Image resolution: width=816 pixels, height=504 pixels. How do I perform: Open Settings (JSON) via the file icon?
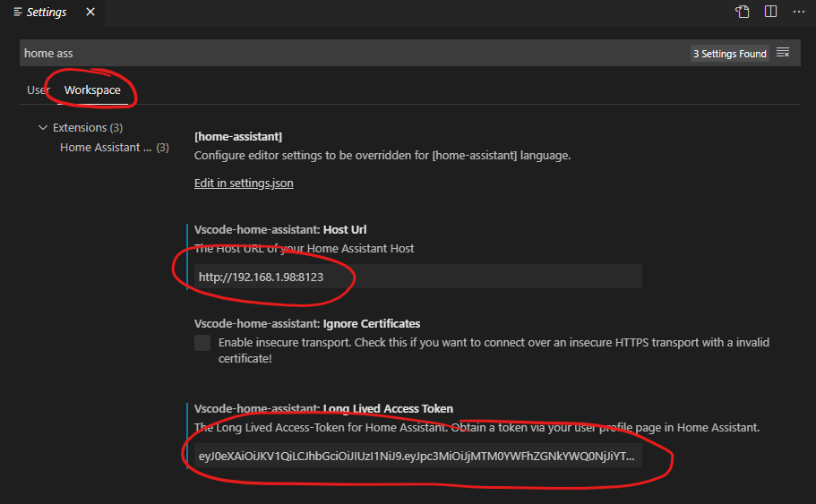coord(742,12)
